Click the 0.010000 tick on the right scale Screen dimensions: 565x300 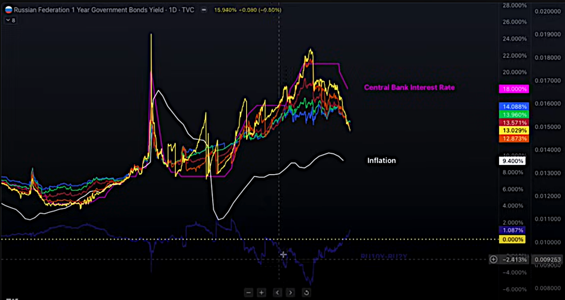point(548,242)
